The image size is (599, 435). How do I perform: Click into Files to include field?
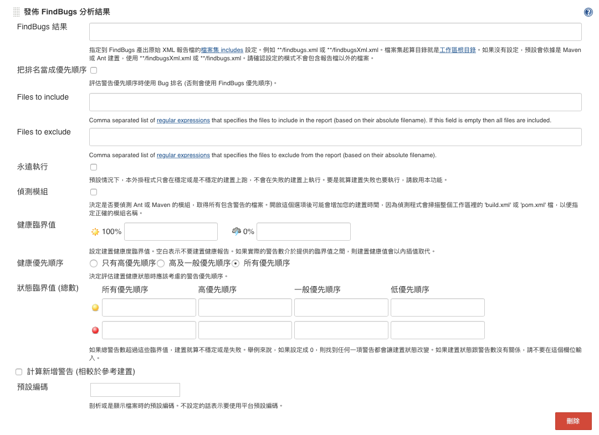(x=335, y=102)
